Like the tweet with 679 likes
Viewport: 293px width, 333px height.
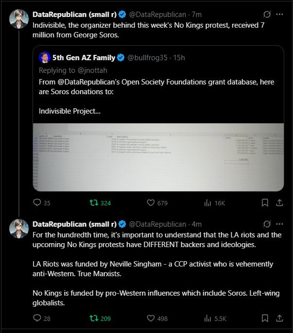click(151, 203)
